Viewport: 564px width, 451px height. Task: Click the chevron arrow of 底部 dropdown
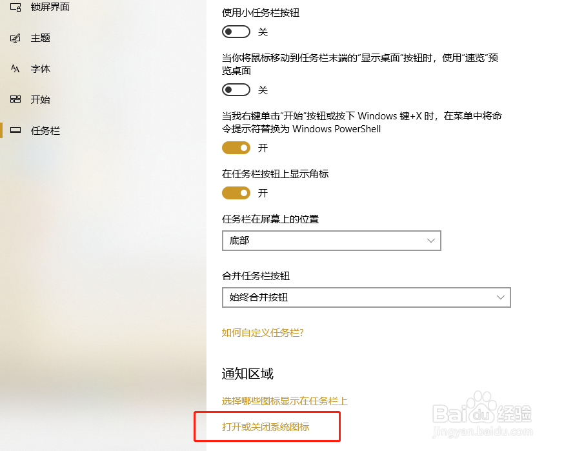(x=431, y=241)
